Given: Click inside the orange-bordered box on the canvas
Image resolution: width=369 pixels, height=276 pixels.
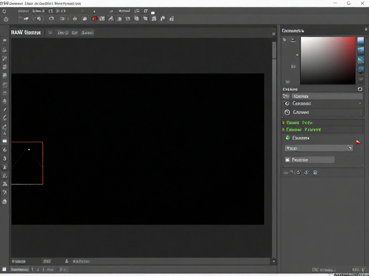Looking at the screenshot, I should [27, 163].
